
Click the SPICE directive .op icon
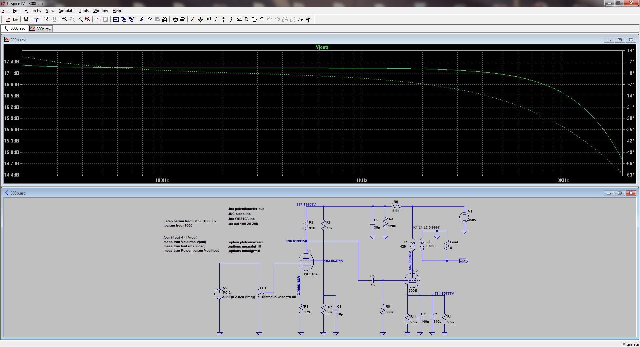308,19
